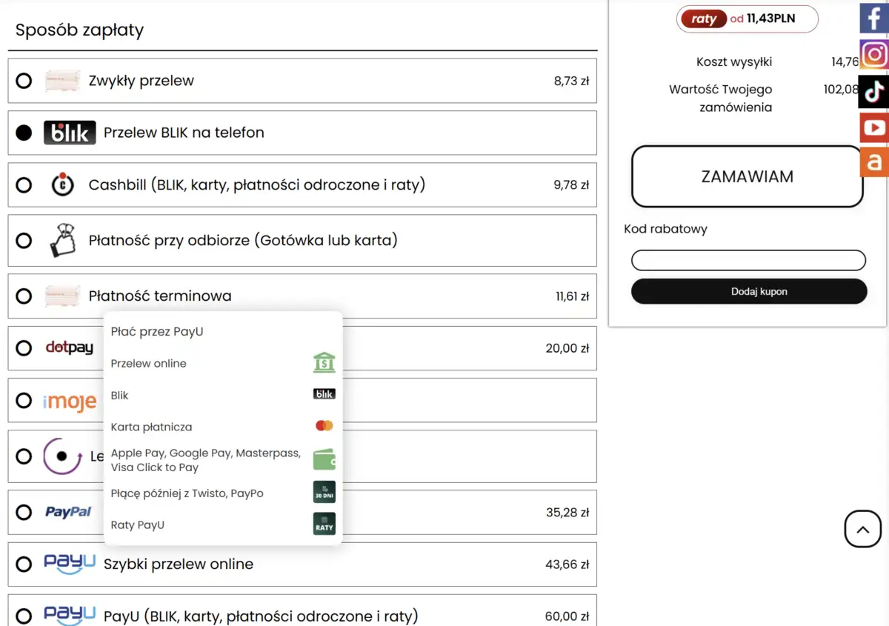Click the 8,73 zł fee value
889x626 pixels.
click(571, 81)
